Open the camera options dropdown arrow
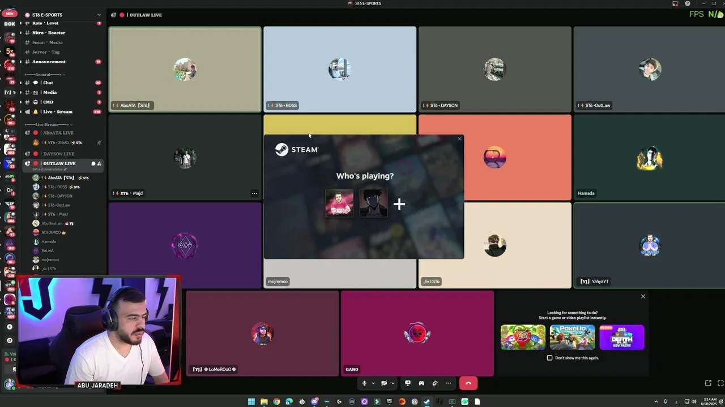The width and height of the screenshot is (725, 407). click(393, 383)
